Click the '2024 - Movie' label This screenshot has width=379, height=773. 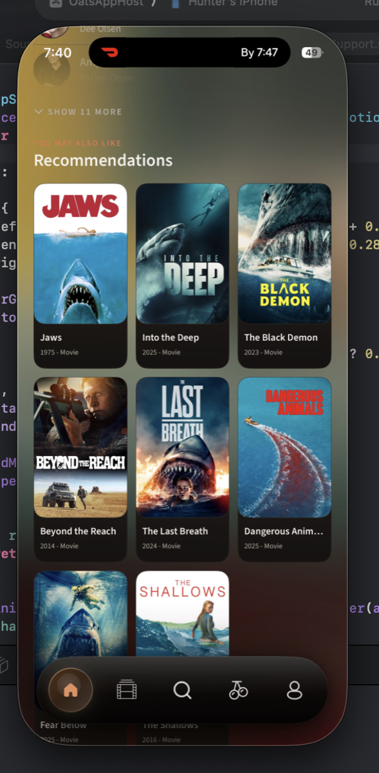click(x=162, y=546)
